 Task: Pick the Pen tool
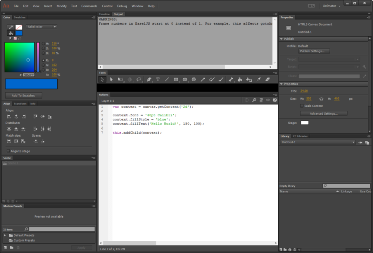(x=149, y=79)
